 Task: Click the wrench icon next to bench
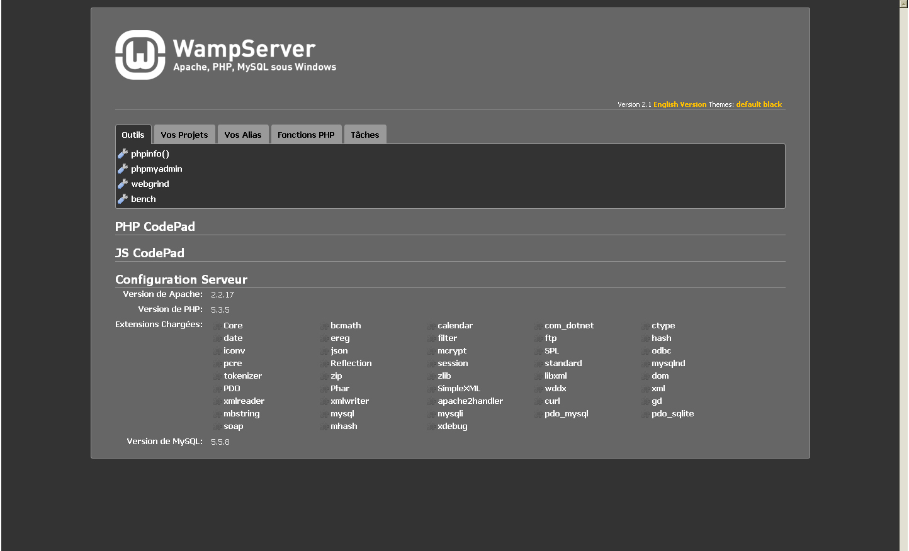click(123, 199)
